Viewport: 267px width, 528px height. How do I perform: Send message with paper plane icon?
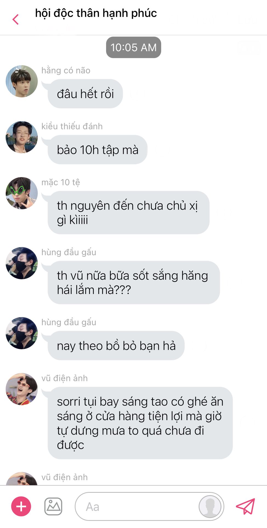coord(246,506)
